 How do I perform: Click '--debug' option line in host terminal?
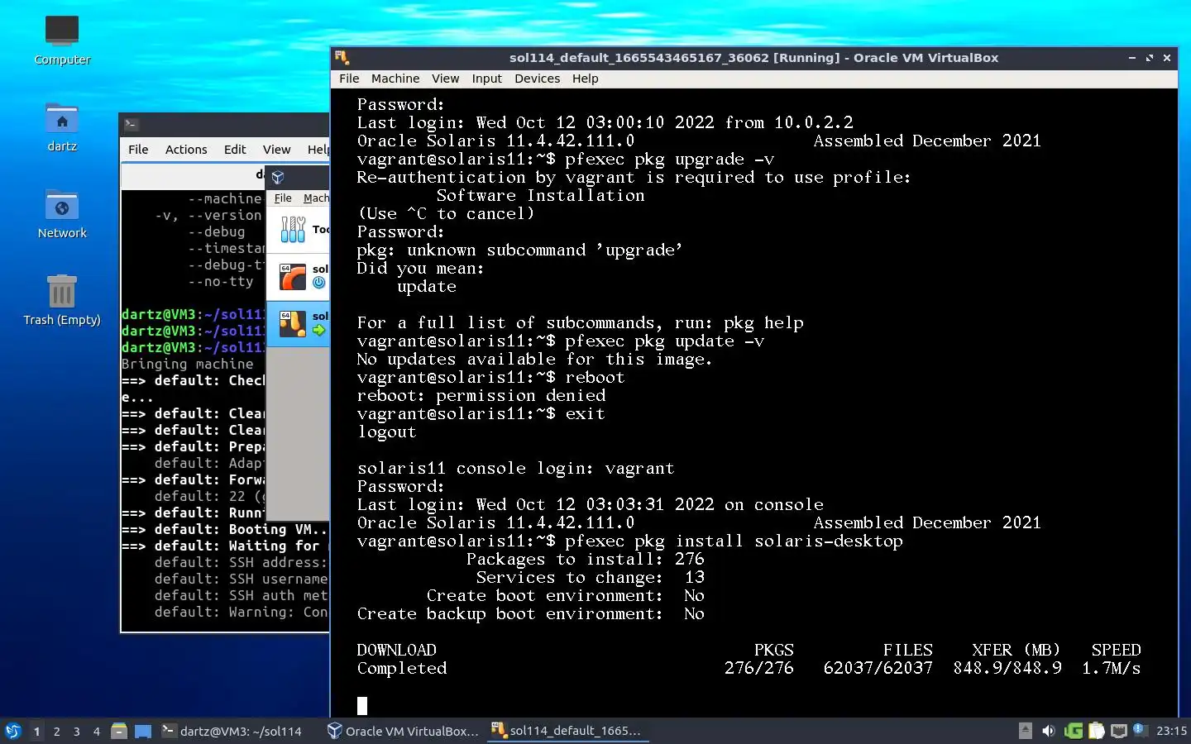coord(217,231)
